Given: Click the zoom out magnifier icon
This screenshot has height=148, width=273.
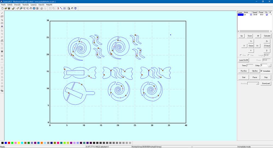Looking at the screenshot, I should pos(28,8).
